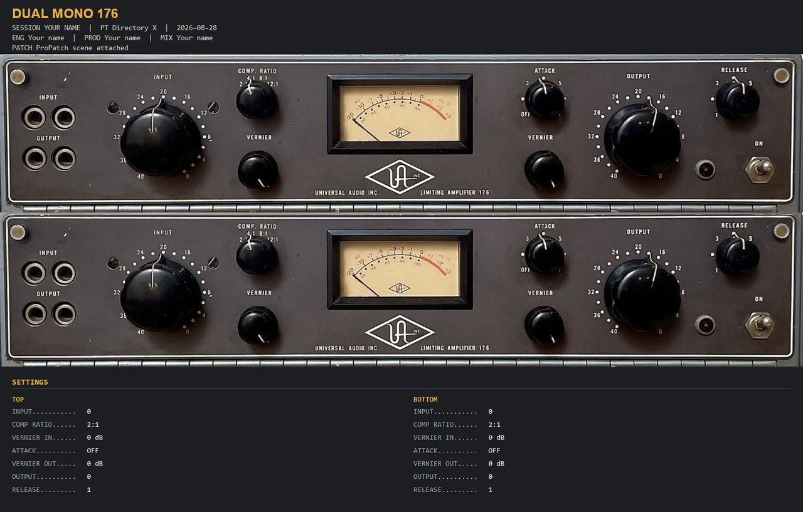Click the bottom unit's VERNIER knob under COMP. RATIO
This screenshot has width=803, height=512.
click(258, 325)
